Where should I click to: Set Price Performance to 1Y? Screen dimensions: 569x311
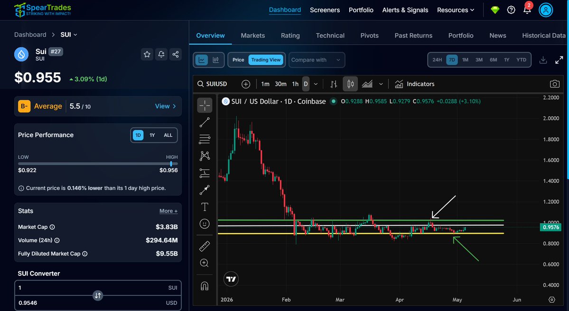click(152, 135)
